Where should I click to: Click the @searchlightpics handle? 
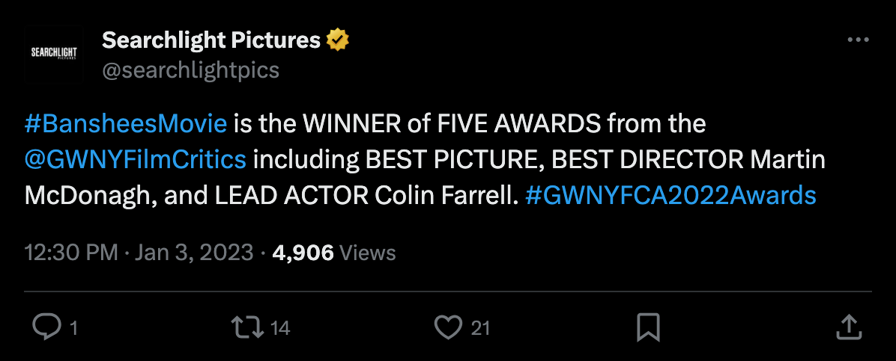point(190,70)
